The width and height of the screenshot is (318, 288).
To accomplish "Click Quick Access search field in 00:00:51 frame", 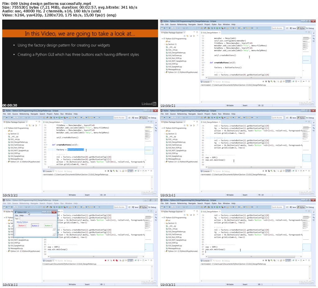I will (x=277, y=28).
